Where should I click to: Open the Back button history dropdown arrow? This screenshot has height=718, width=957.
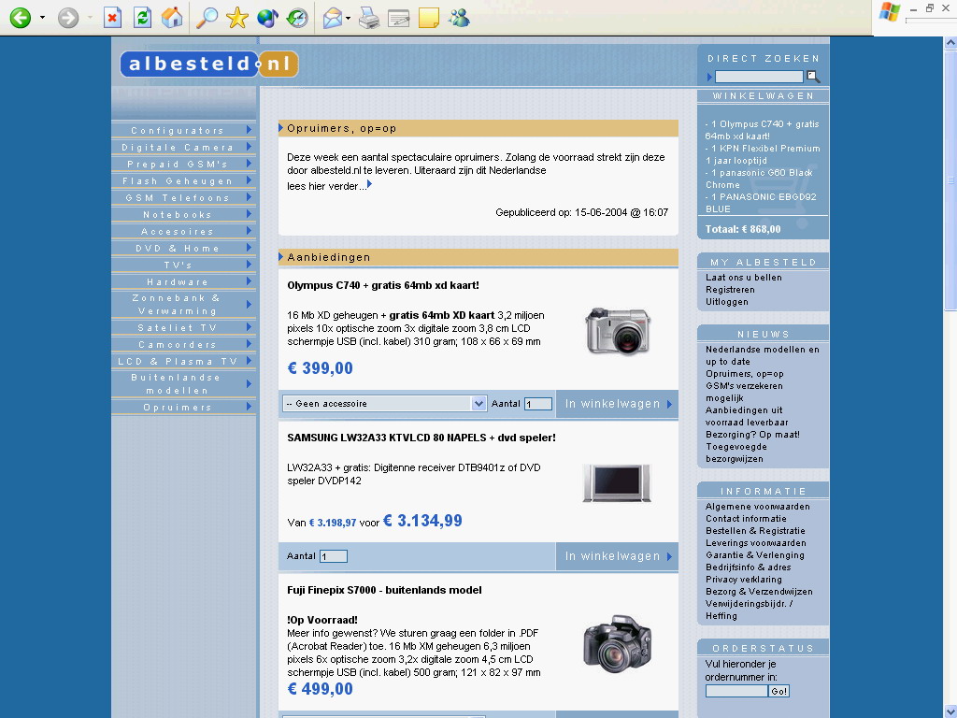[x=42, y=18]
